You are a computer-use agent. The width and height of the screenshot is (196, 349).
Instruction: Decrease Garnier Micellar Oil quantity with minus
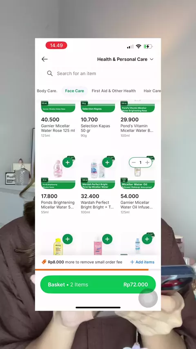coord(134,163)
